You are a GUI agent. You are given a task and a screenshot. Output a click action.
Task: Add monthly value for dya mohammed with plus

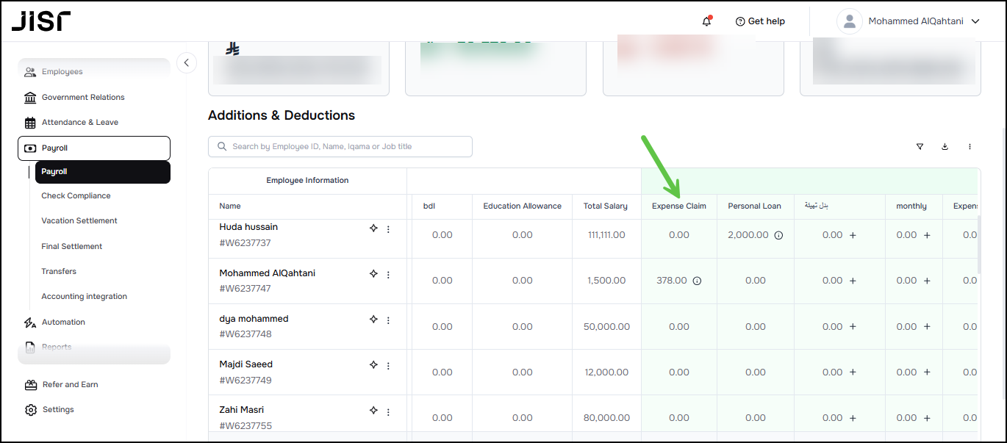coord(927,327)
